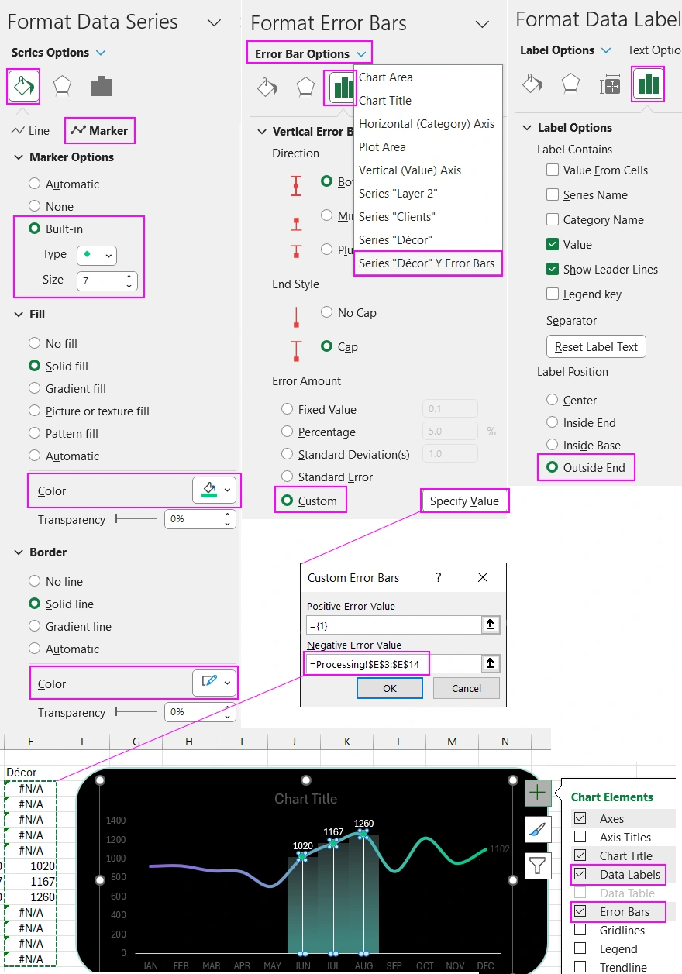Collapse the Marker Options section
This screenshot has height=974, width=682.
point(19,157)
